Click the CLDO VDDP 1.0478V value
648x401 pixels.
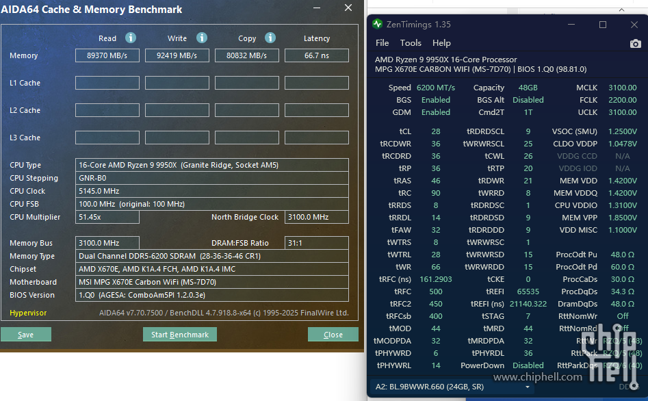click(623, 144)
